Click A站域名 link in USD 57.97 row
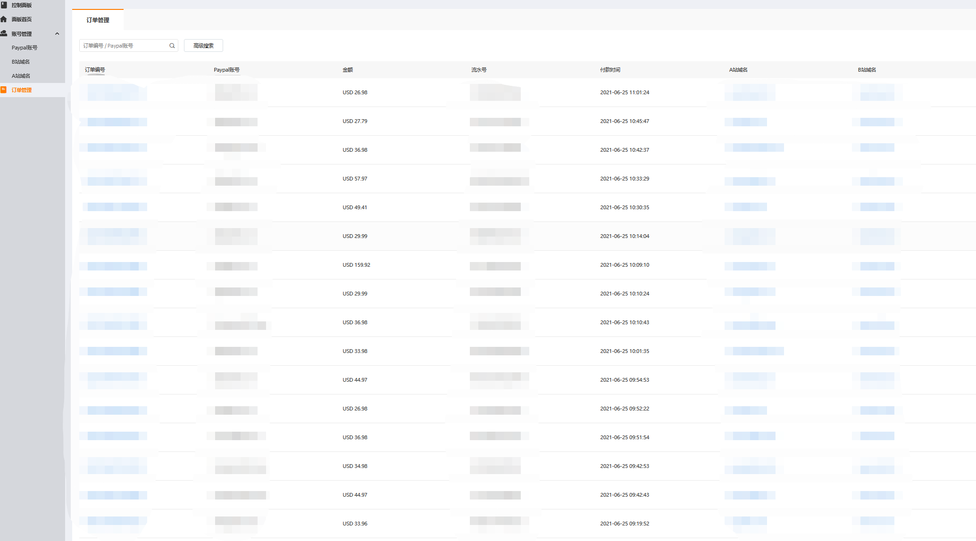Image resolution: width=976 pixels, height=541 pixels. (x=750, y=181)
